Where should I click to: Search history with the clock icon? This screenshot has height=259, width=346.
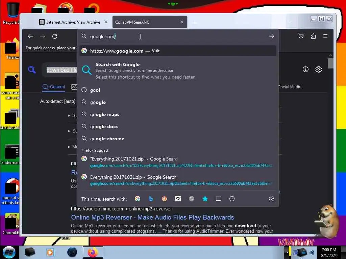pyautogui.click(x=232, y=199)
